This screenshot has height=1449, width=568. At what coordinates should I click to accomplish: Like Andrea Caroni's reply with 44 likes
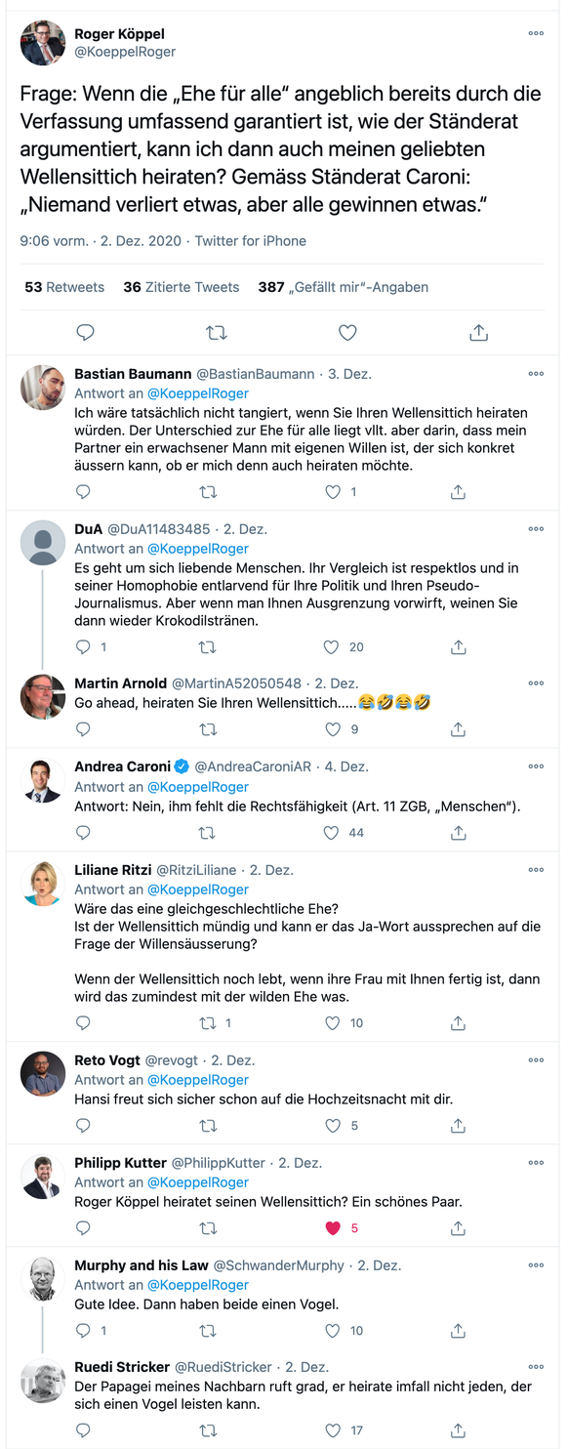click(332, 833)
